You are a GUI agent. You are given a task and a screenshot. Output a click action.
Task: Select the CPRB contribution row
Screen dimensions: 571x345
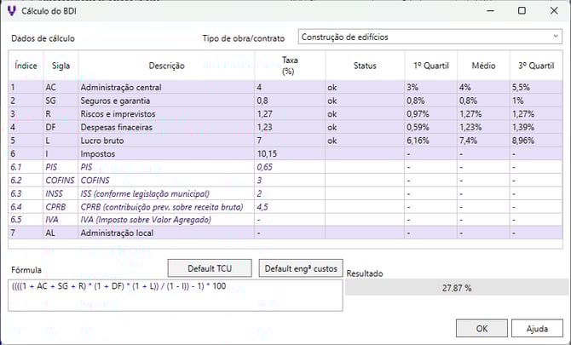[x=165, y=206]
